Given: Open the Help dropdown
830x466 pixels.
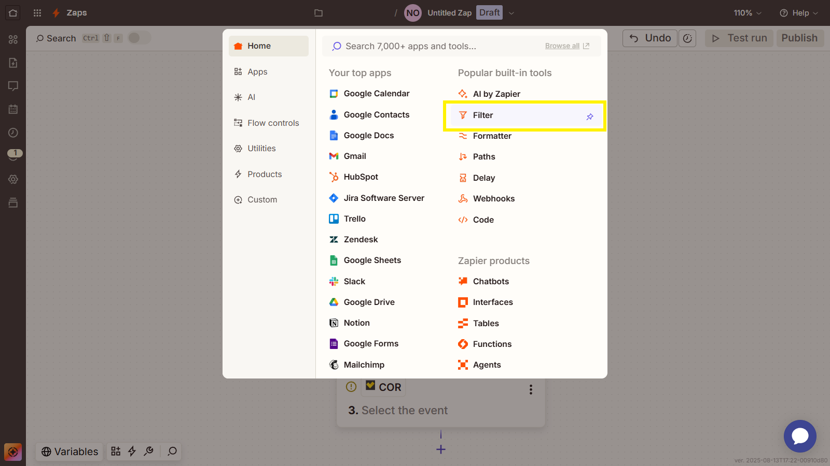Looking at the screenshot, I should [799, 13].
